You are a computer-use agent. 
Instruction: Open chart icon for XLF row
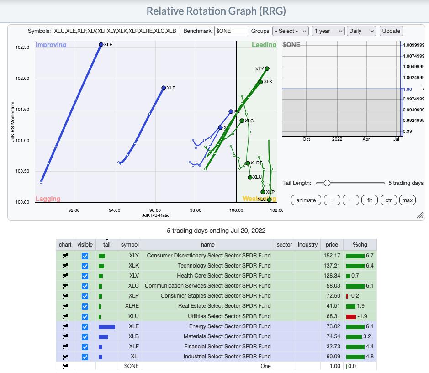(65, 347)
